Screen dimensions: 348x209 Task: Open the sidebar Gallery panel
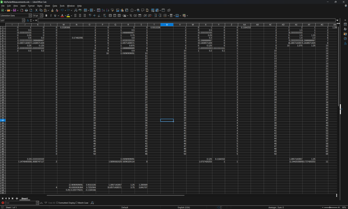[345, 34]
